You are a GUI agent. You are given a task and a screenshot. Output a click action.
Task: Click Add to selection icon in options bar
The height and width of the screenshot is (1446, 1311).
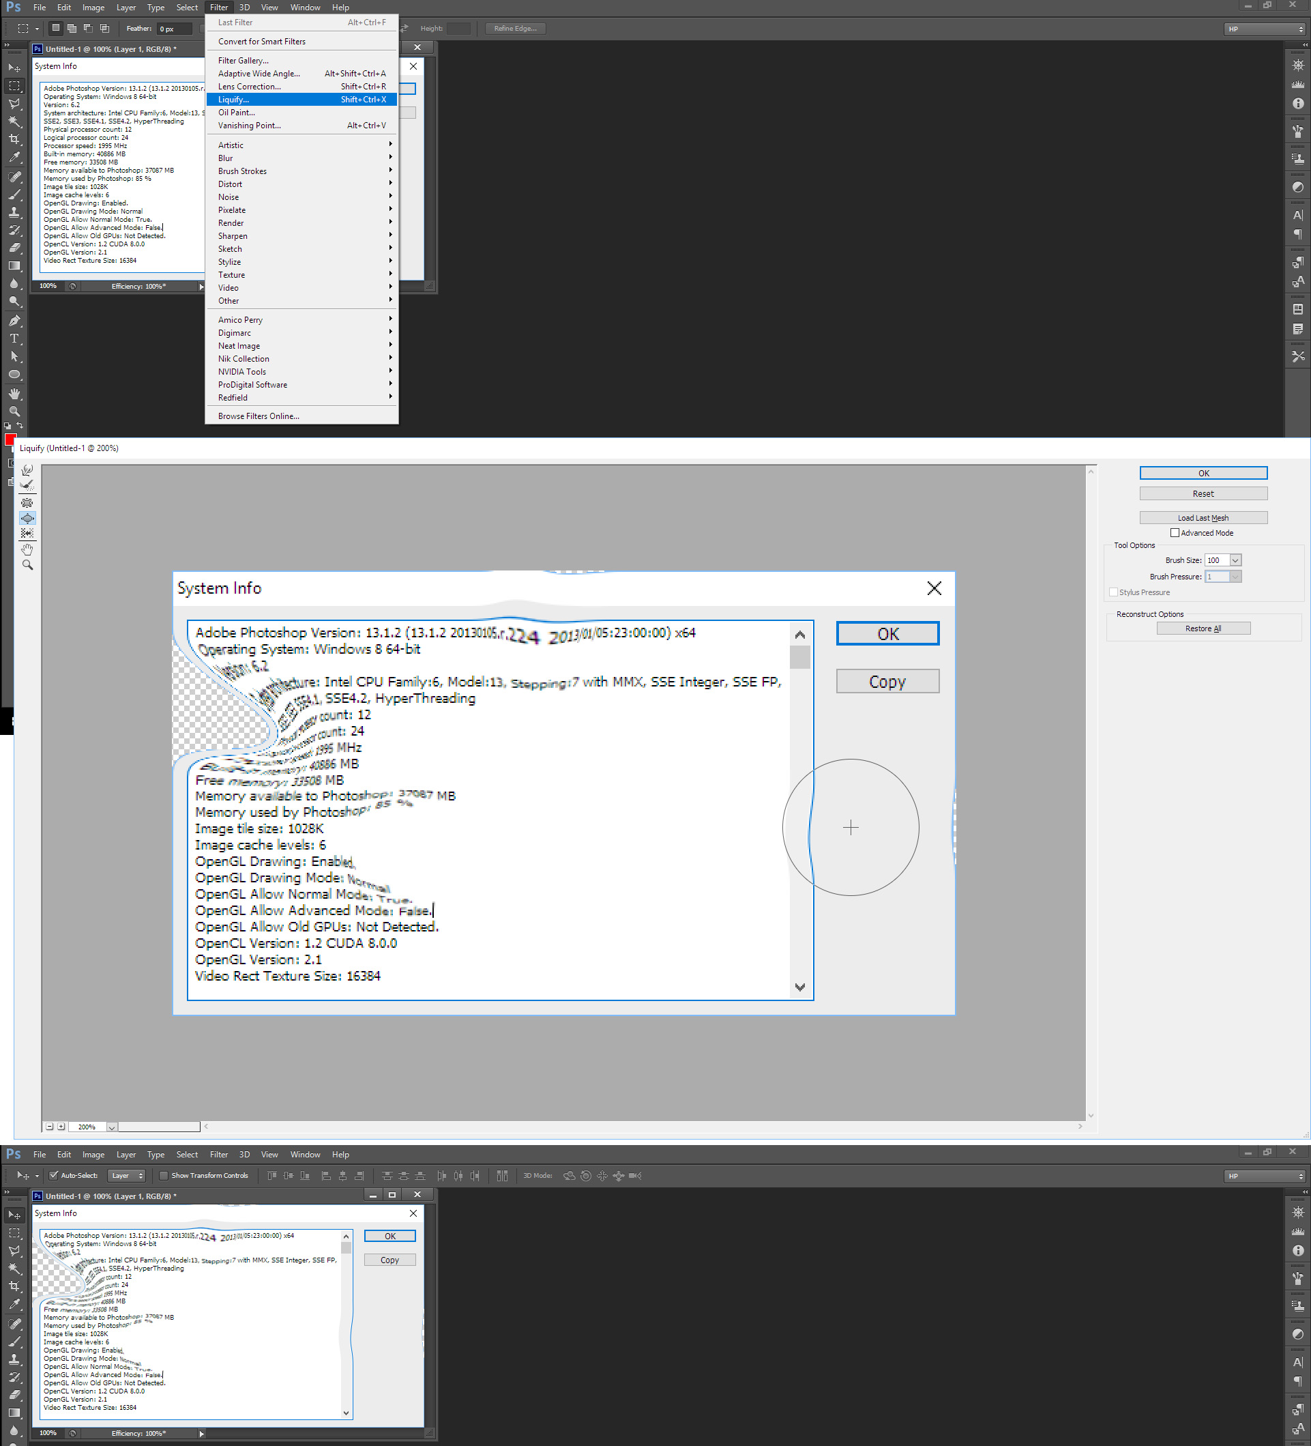coord(72,29)
